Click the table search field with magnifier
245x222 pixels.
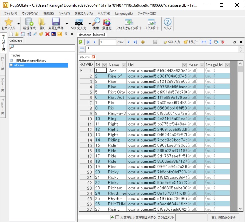[x=42, y=47]
